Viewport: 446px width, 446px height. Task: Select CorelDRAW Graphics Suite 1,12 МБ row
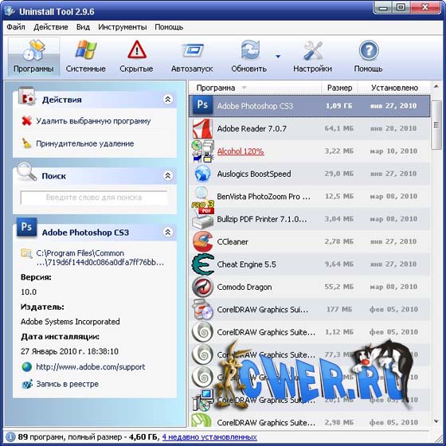coord(310,332)
